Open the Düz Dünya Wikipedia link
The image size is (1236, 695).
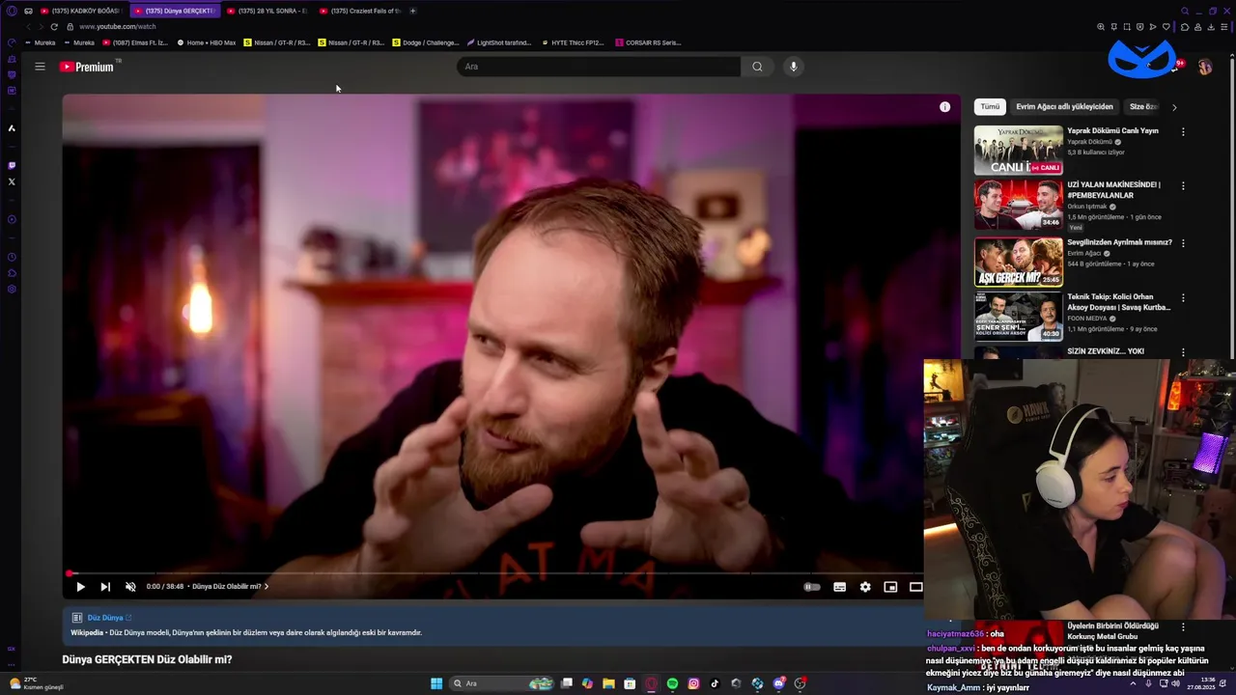pos(109,618)
